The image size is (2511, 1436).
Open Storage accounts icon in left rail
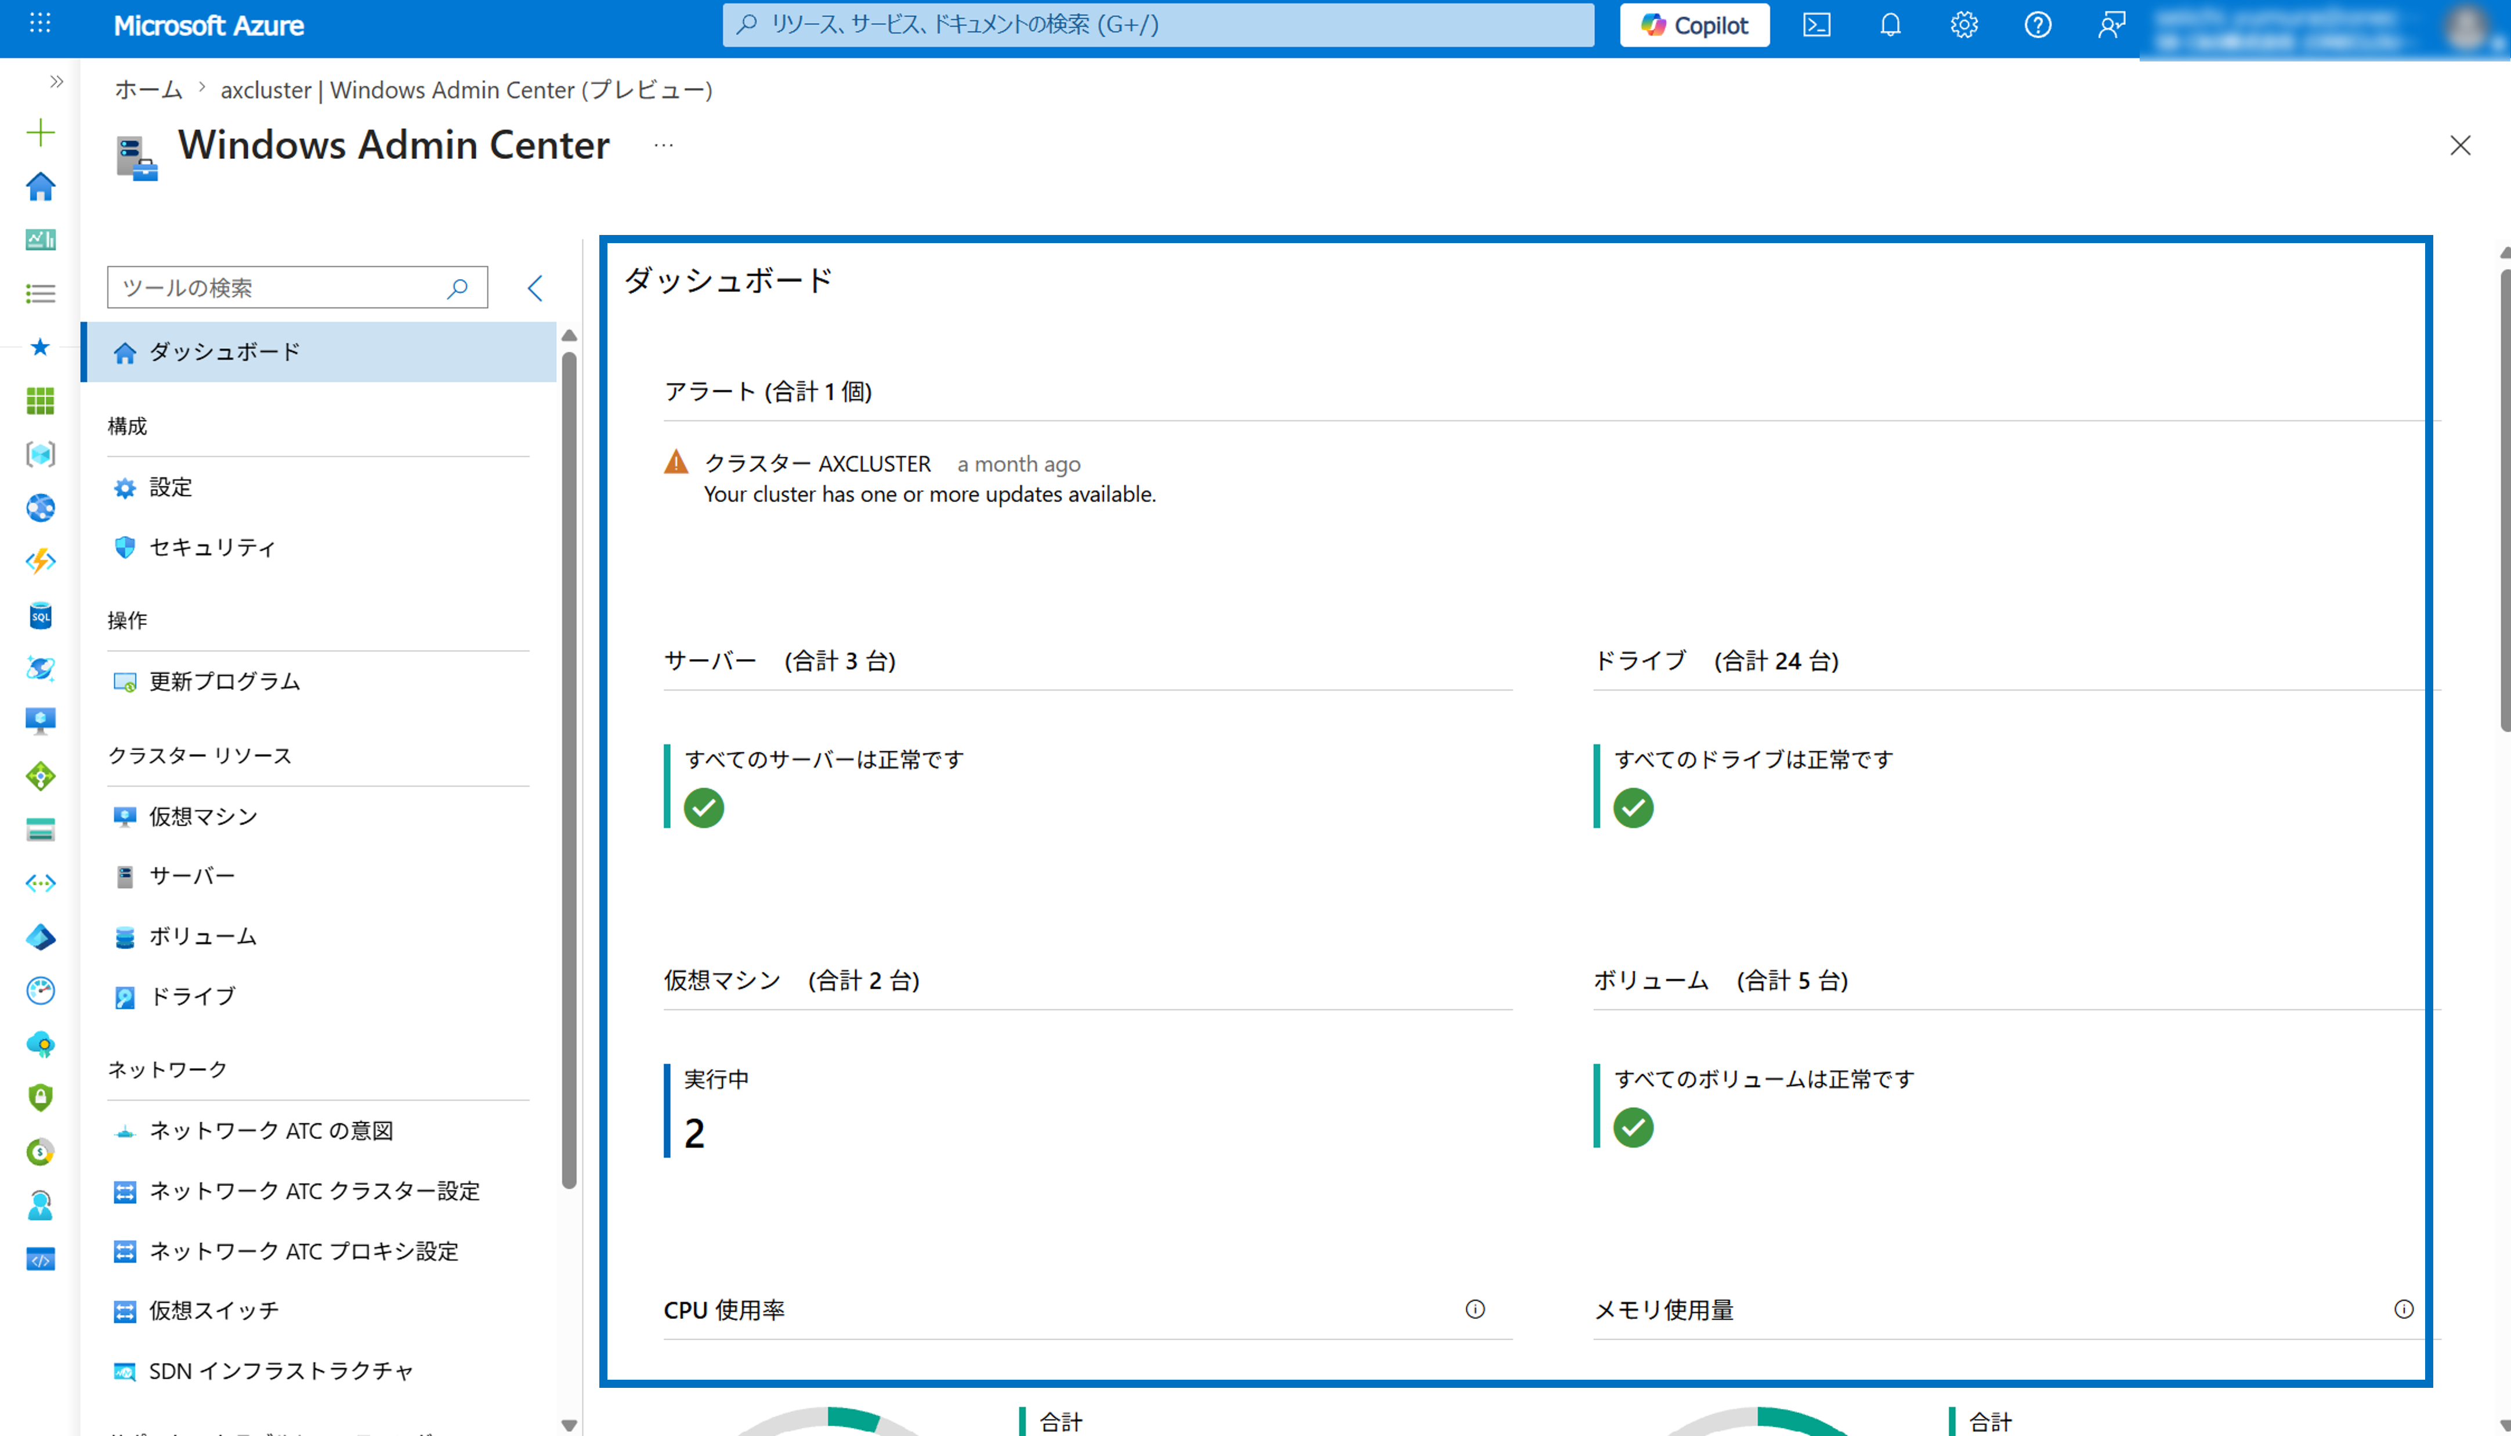click(41, 830)
